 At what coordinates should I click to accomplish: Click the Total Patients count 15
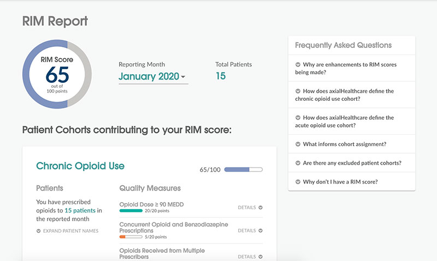click(221, 76)
